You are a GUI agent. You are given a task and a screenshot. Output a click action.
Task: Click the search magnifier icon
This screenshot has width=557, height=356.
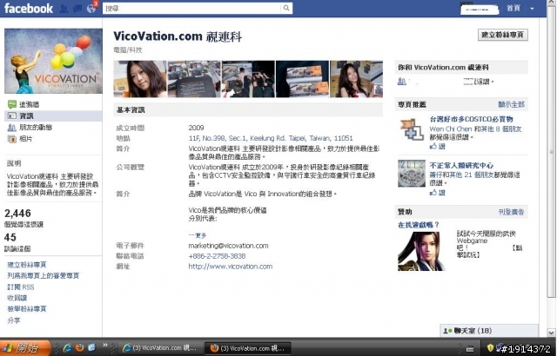pyautogui.click(x=286, y=8)
